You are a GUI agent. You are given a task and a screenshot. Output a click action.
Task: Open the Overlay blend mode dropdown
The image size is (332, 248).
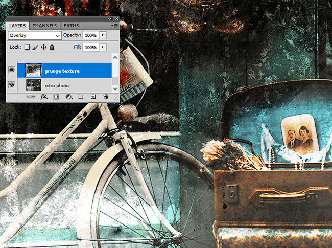35,35
